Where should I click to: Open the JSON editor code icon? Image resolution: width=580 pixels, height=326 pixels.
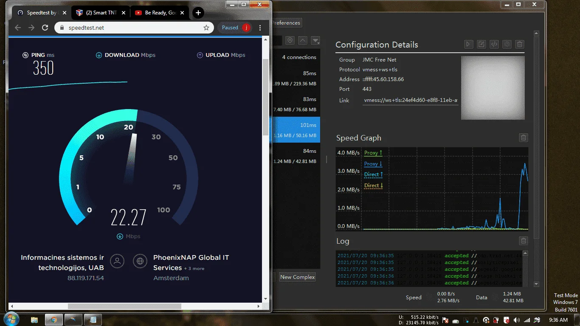494,44
